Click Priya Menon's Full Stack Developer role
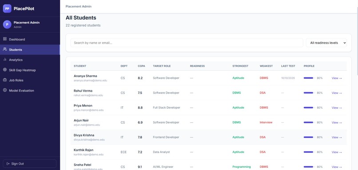The height and width of the screenshot is (170, 358). [167, 108]
